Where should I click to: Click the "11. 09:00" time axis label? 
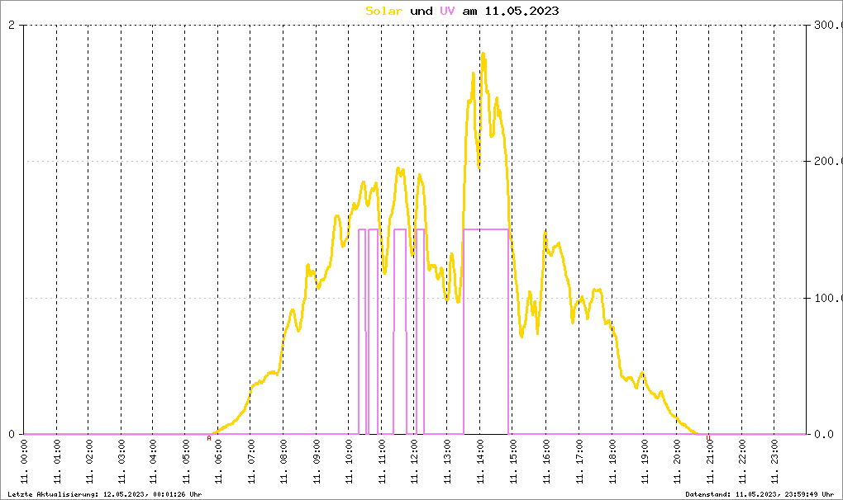(316, 461)
